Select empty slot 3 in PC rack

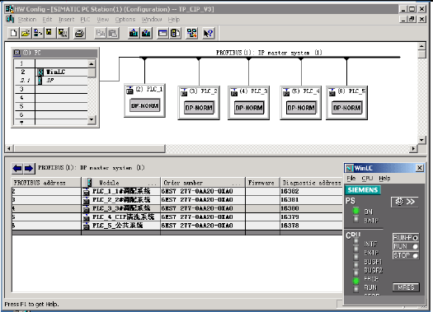coord(51,89)
